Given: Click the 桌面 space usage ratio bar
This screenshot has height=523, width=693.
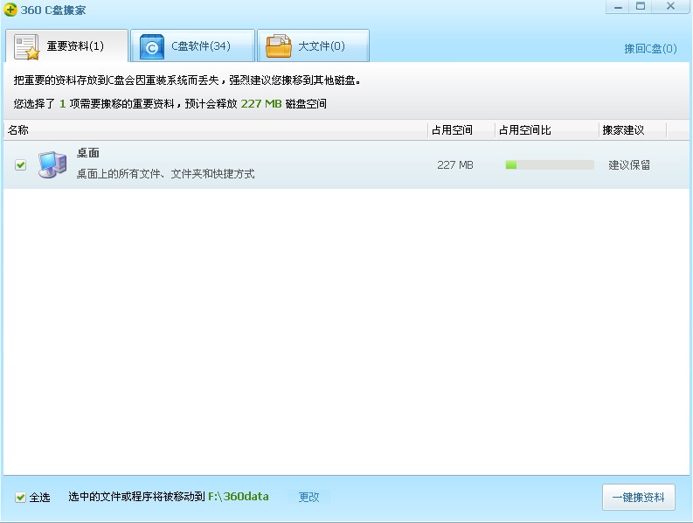Looking at the screenshot, I should [x=550, y=165].
